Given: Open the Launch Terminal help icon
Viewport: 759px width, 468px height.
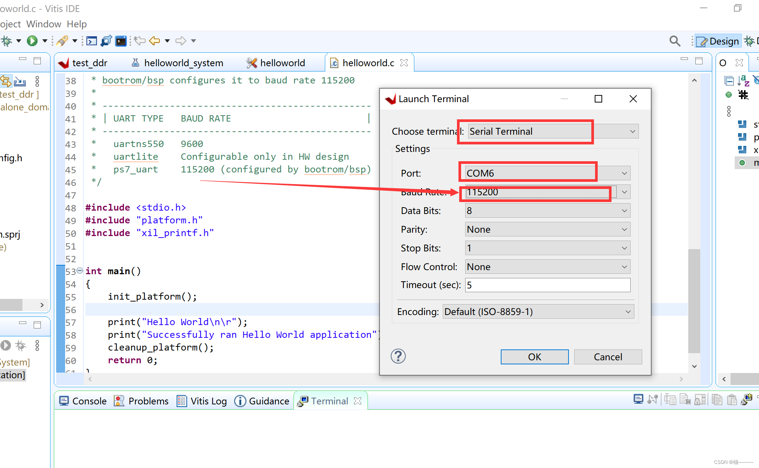Looking at the screenshot, I should coord(398,356).
